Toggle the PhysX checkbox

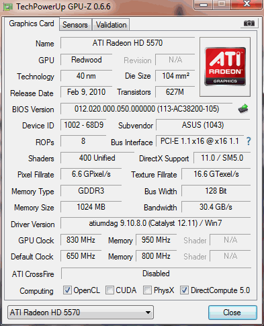(147, 290)
